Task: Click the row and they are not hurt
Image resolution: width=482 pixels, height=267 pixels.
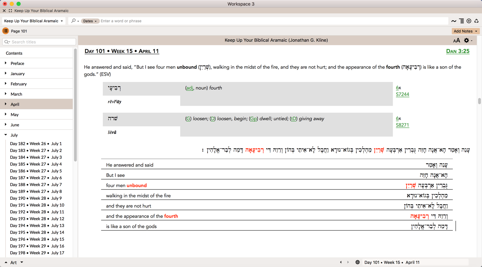Action: tap(277, 206)
